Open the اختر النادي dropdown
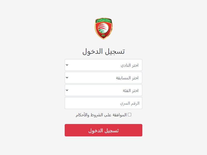This screenshot has height=155, width=207. click(x=103, y=65)
